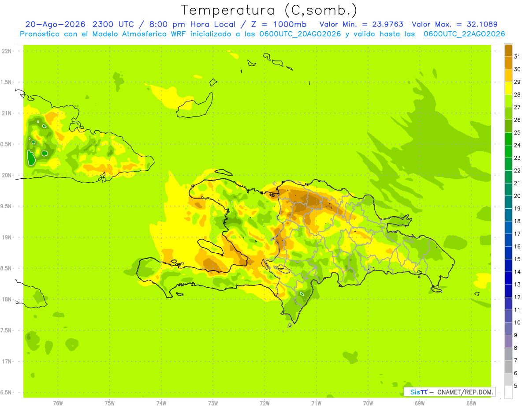
Task: Click "Valor Max. = 32.1089" text
Action: click(455, 24)
